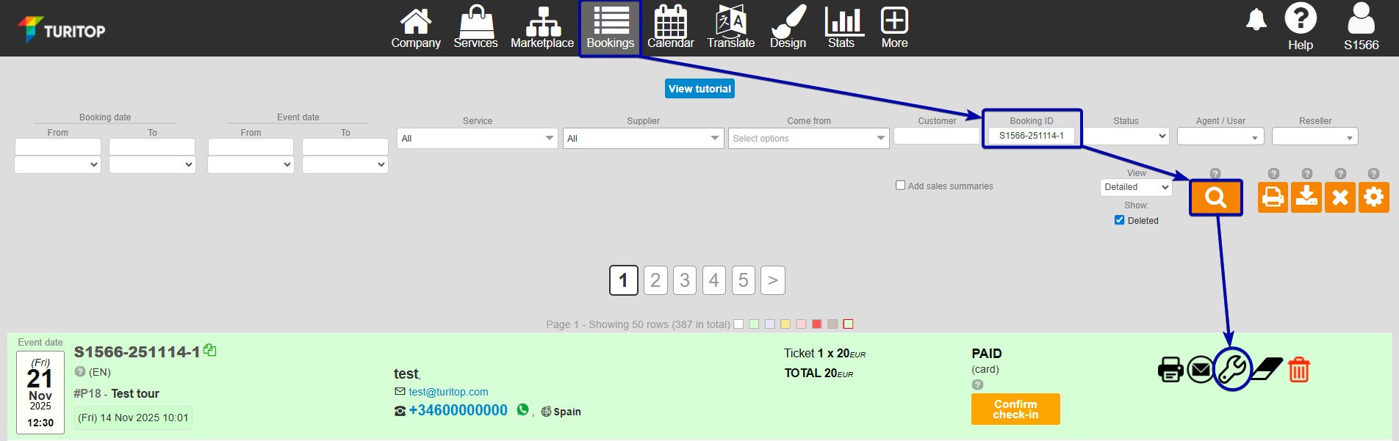The width and height of the screenshot is (1399, 441).
Task: Enable the Add sales summaries checkbox
Action: [x=900, y=186]
